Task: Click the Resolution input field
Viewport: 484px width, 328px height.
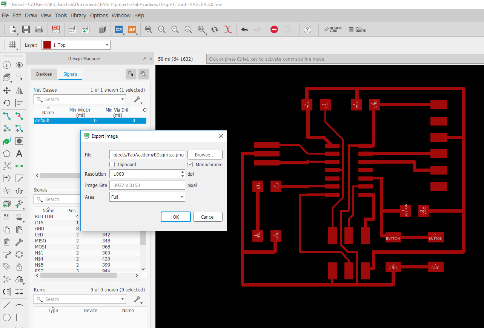Action: click(144, 174)
